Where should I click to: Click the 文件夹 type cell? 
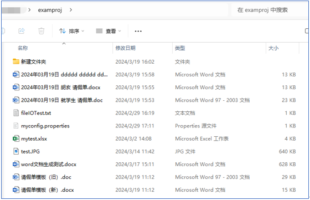182,62
